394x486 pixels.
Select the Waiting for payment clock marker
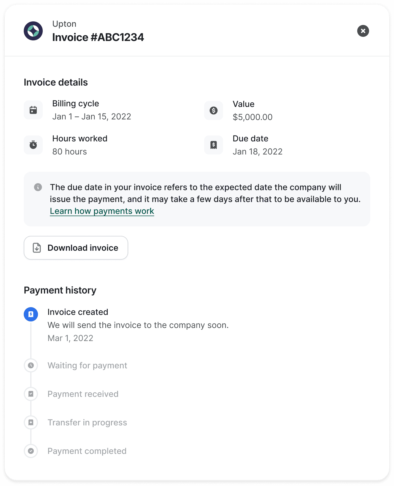31,365
